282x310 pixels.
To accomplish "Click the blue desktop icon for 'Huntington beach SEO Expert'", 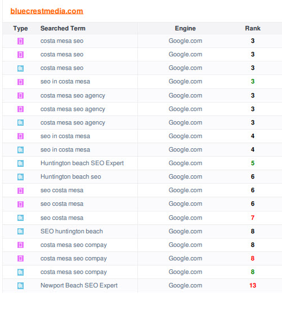I will 20,163.
